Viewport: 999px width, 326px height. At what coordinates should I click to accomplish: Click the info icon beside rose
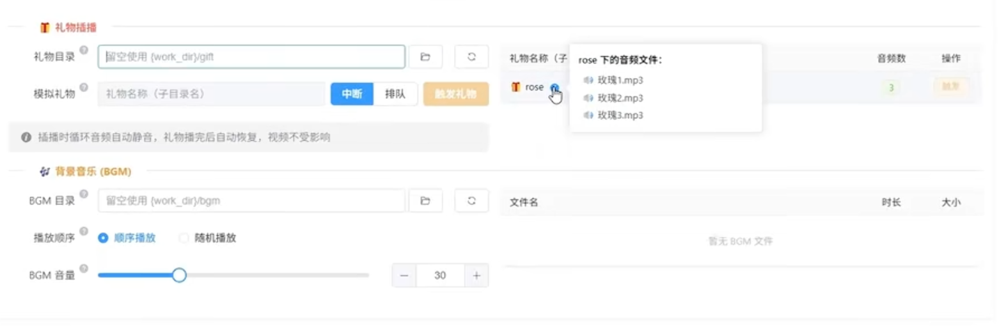click(x=554, y=88)
